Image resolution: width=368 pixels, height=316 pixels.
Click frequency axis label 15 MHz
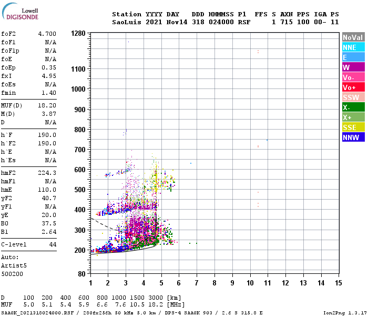click(338, 283)
